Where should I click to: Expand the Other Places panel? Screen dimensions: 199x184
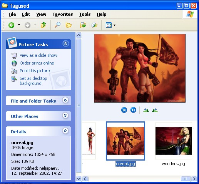pos(65,116)
